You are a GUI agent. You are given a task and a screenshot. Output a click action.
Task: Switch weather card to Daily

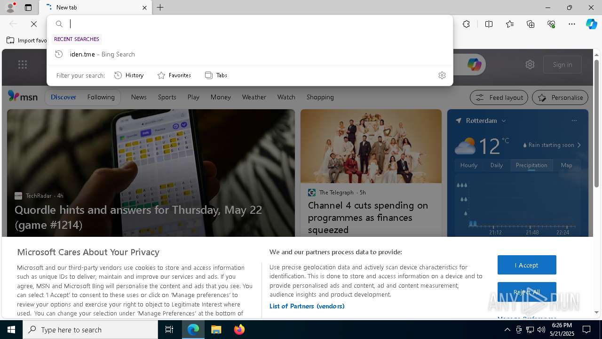pyautogui.click(x=497, y=165)
